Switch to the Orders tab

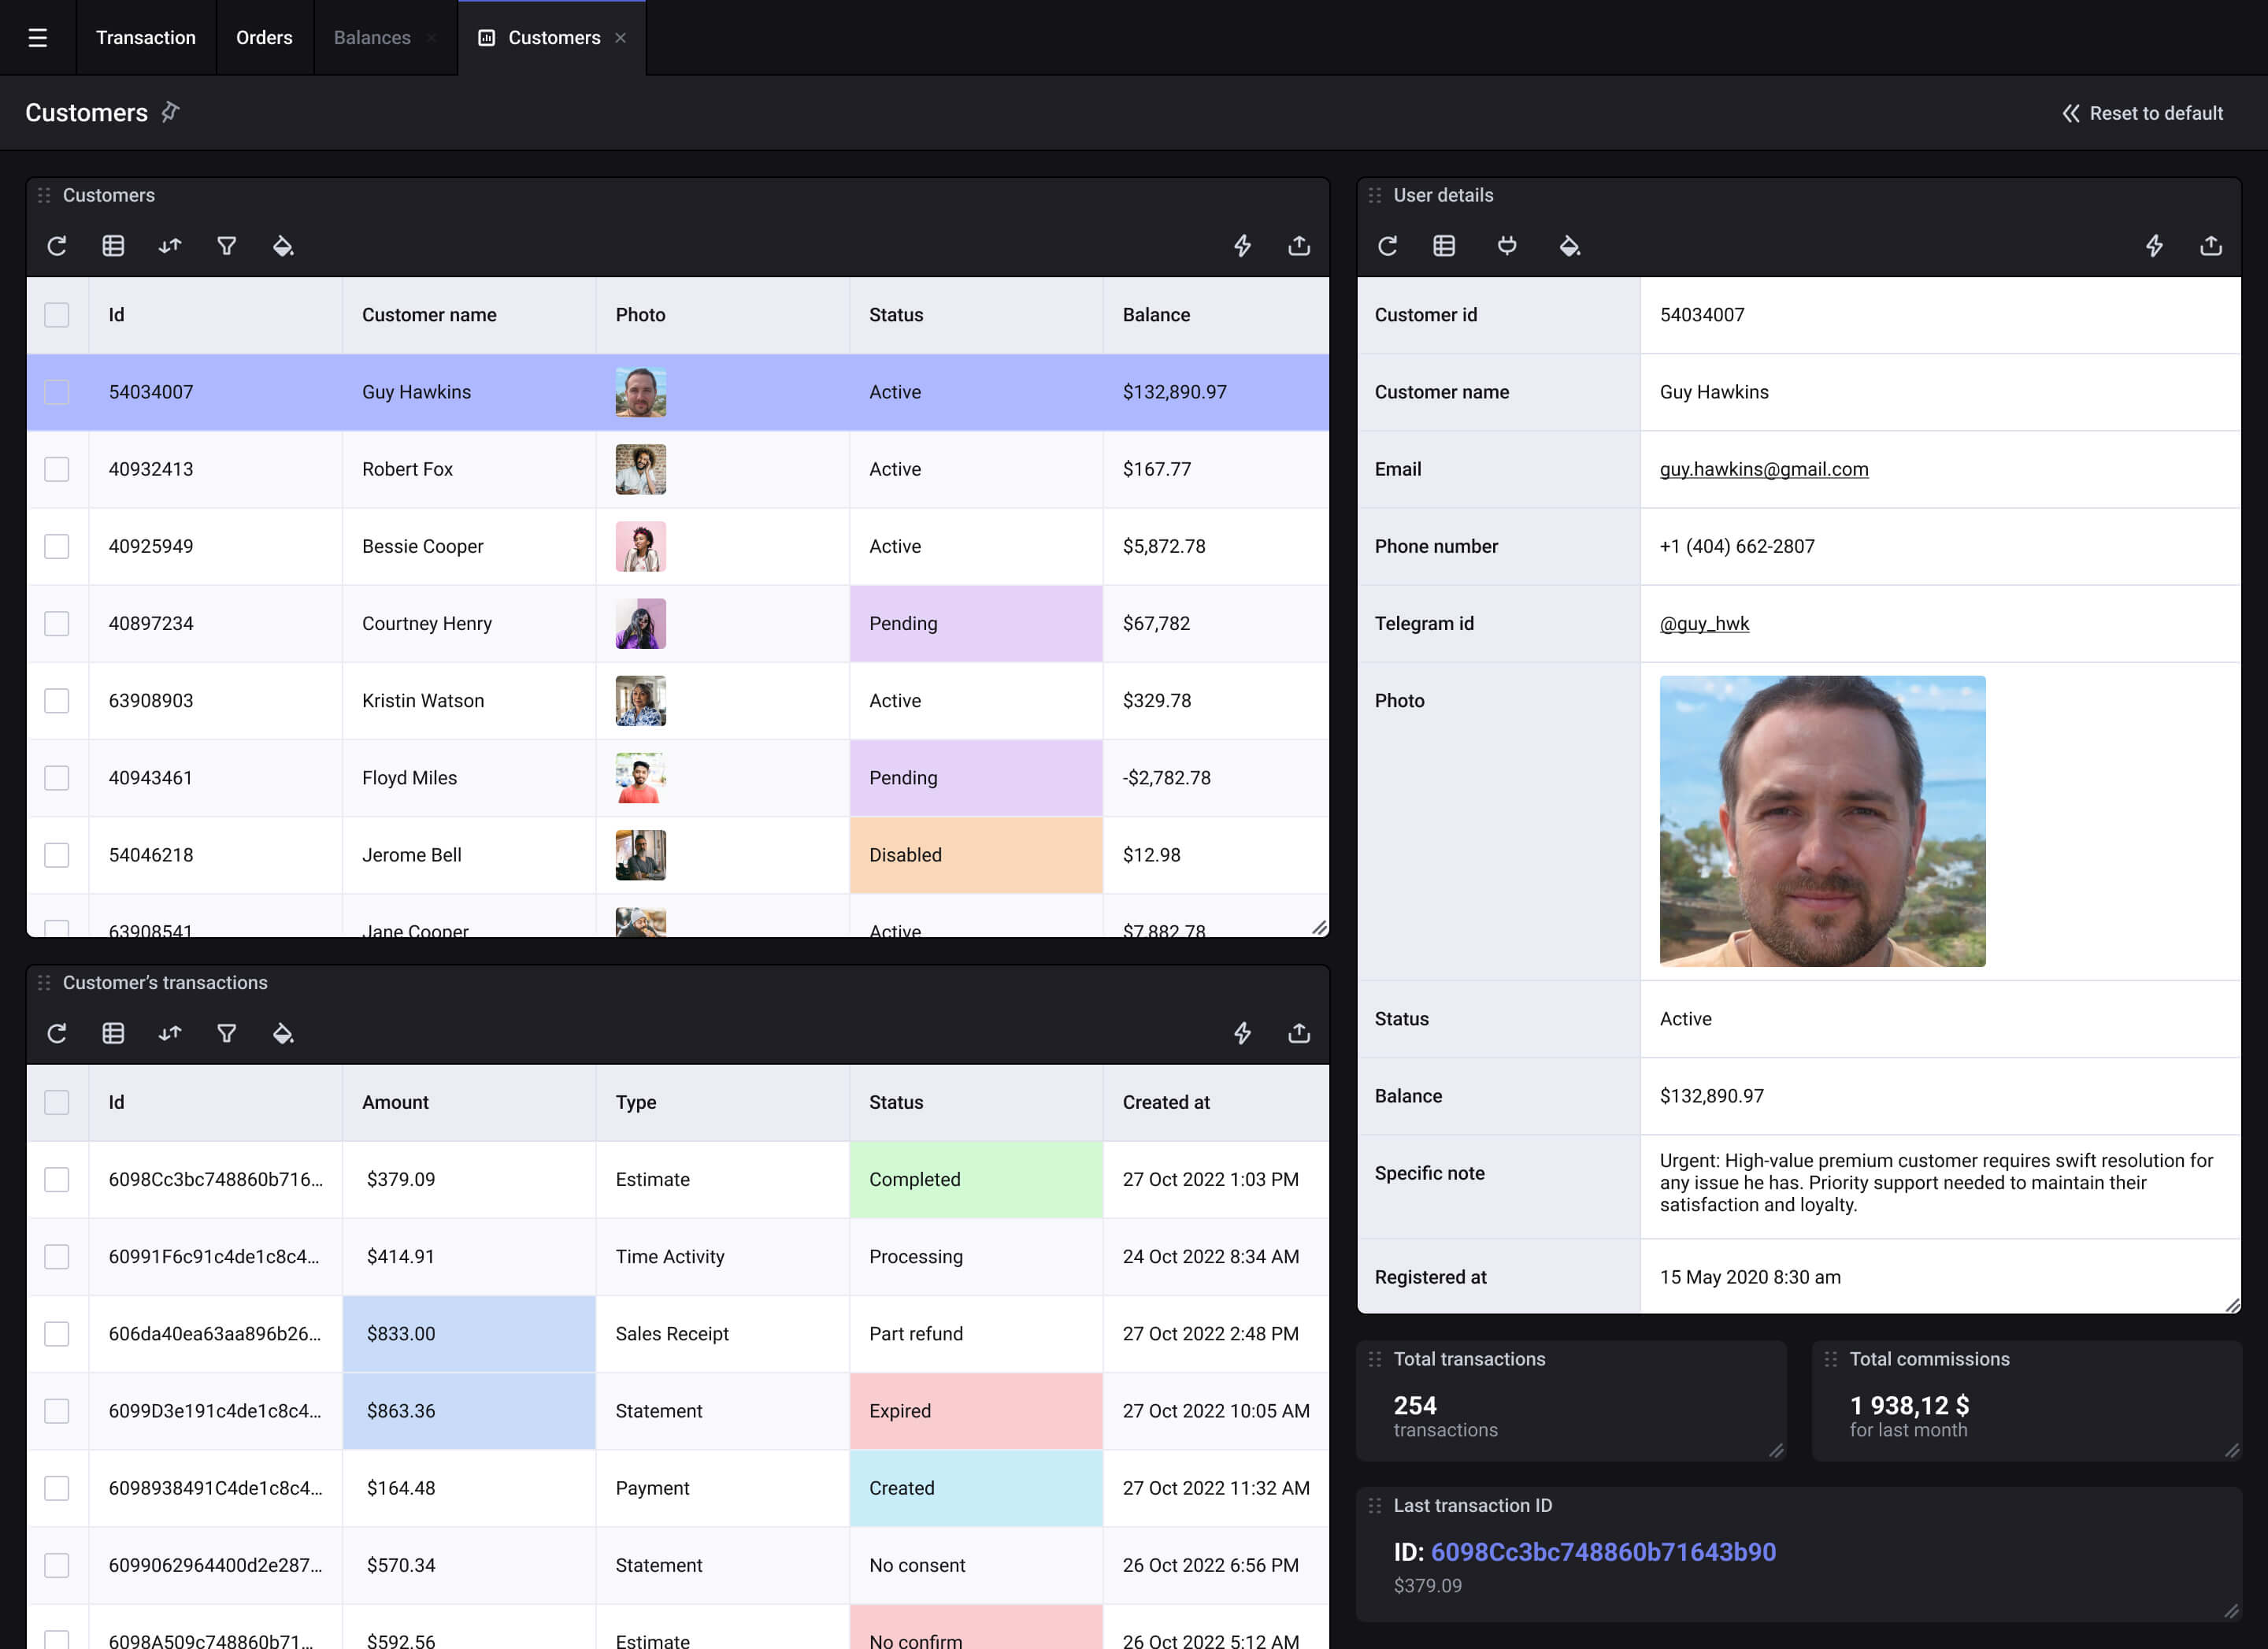tap(264, 38)
